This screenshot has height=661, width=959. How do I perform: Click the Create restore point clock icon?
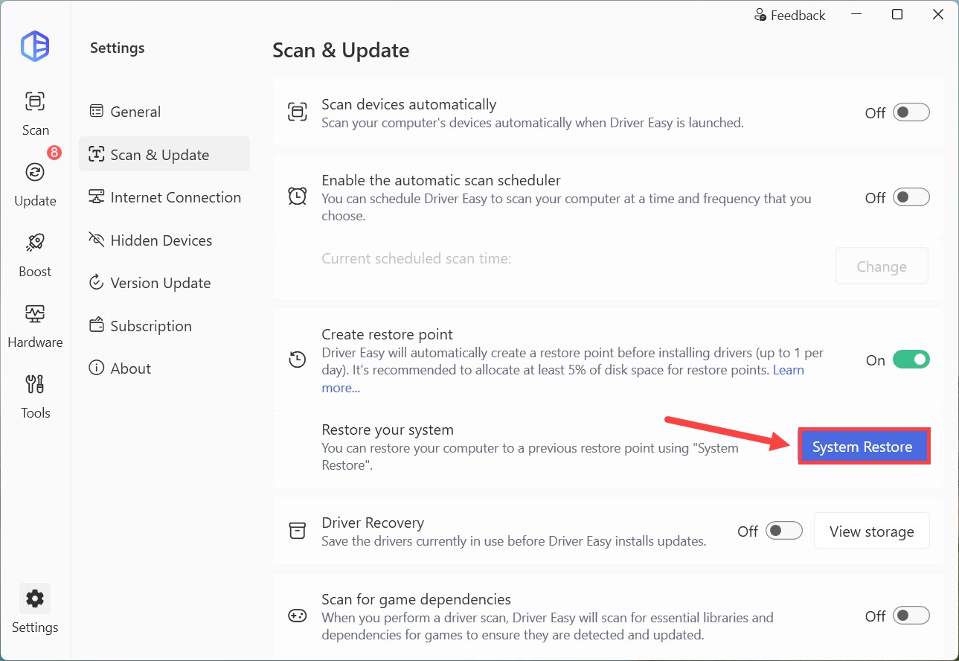click(x=297, y=360)
